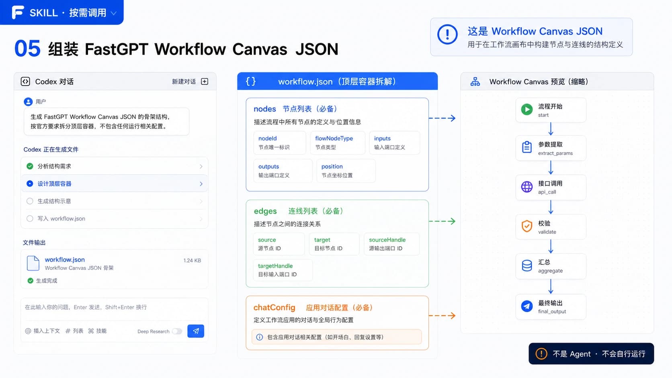Select the 接口调用 api_call node label
Viewport: 672px width, 378px height.
tap(550, 187)
